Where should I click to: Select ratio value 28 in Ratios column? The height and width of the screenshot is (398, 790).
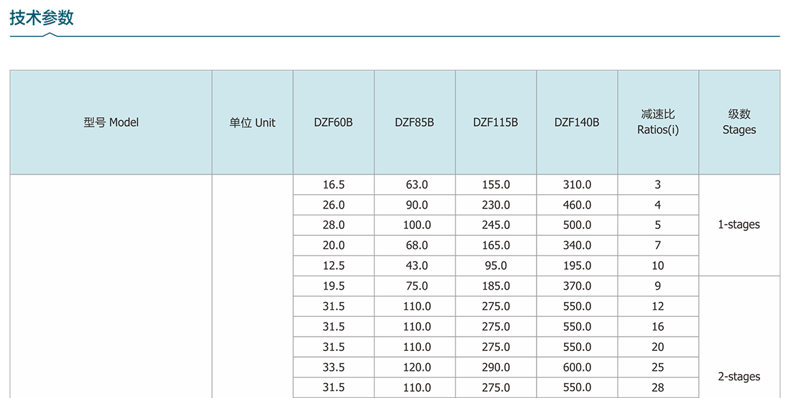[657, 388]
